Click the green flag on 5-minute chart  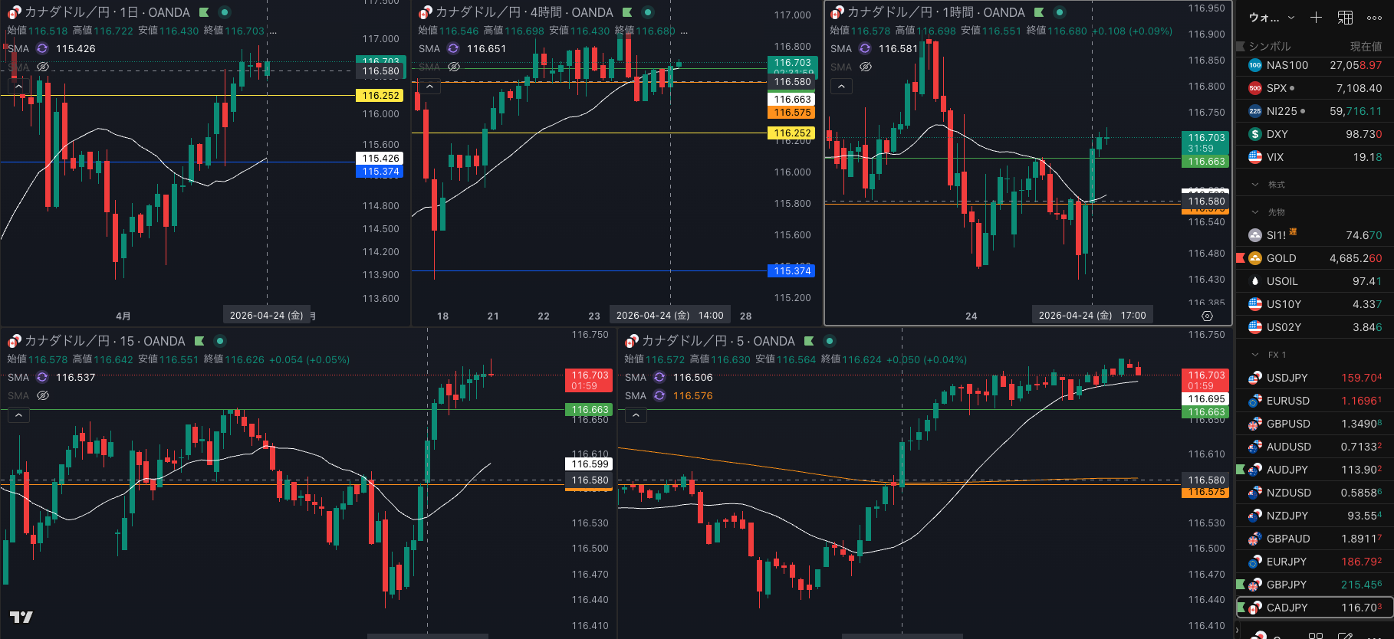click(x=809, y=341)
